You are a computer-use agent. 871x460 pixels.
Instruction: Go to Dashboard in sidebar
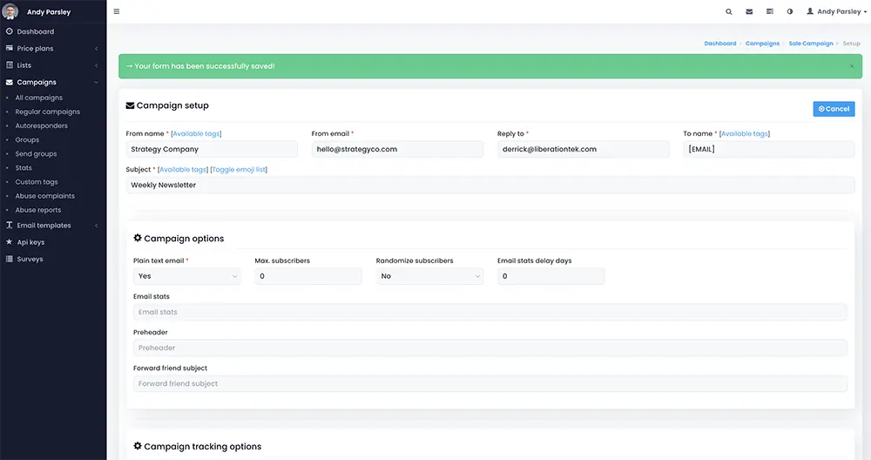click(x=36, y=31)
